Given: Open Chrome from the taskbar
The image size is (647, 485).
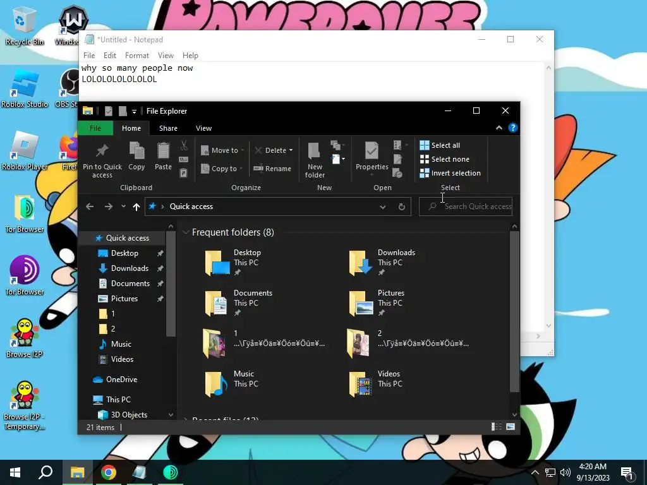Looking at the screenshot, I should click(108, 472).
